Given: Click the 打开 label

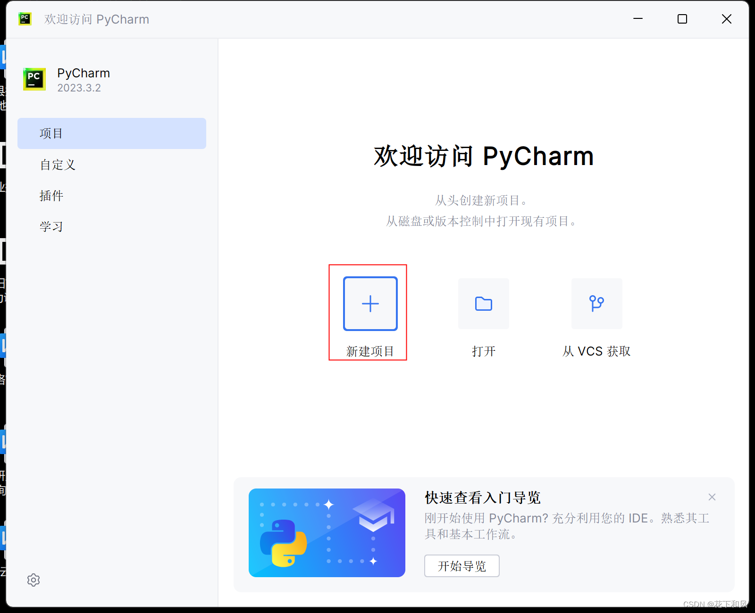Looking at the screenshot, I should tap(484, 351).
